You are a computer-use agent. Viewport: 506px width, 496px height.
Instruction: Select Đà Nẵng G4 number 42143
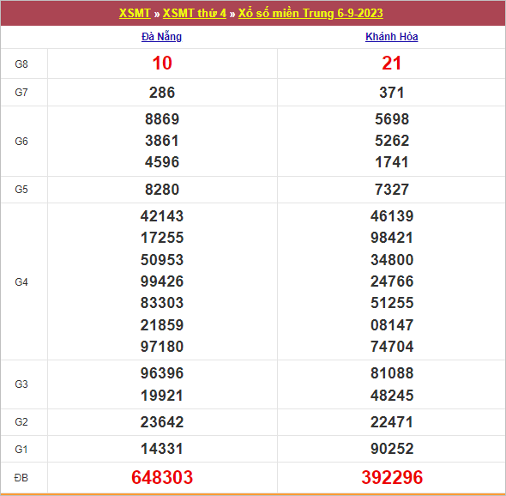pos(162,216)
